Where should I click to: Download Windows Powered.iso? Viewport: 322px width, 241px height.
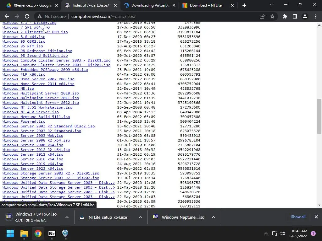[x=24, y=121]
